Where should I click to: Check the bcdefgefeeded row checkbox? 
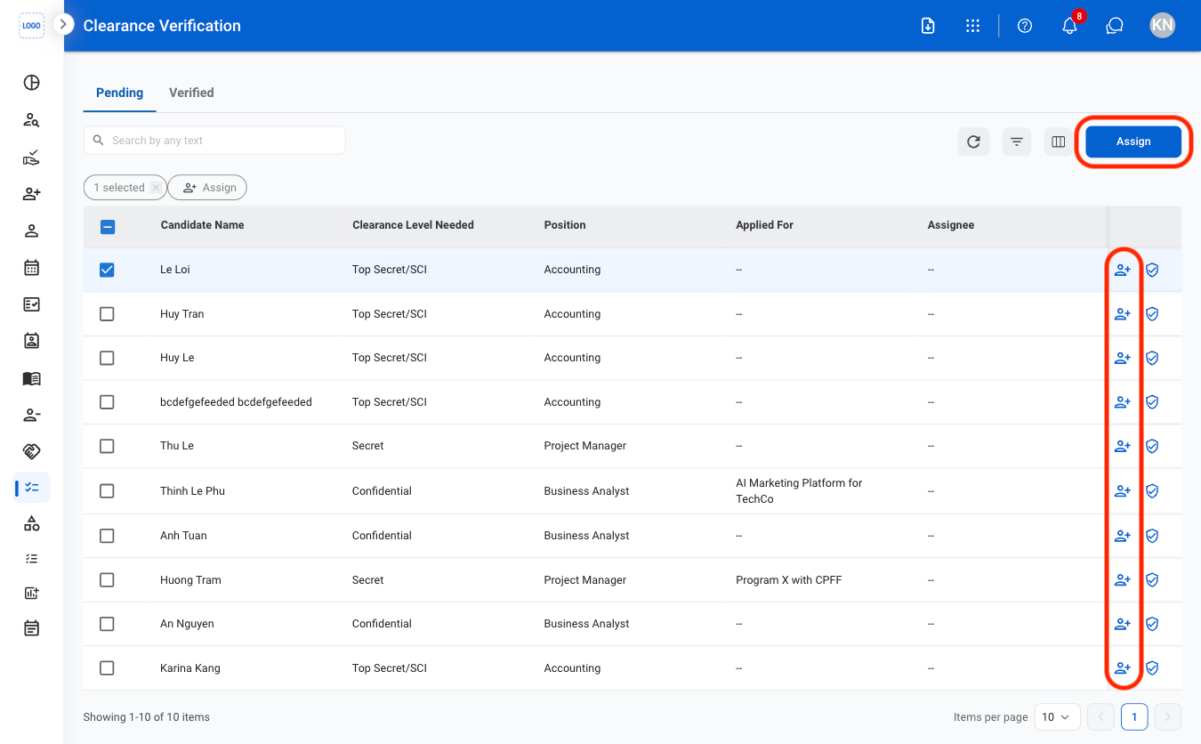pyautogui.click(x=107, y=402)
